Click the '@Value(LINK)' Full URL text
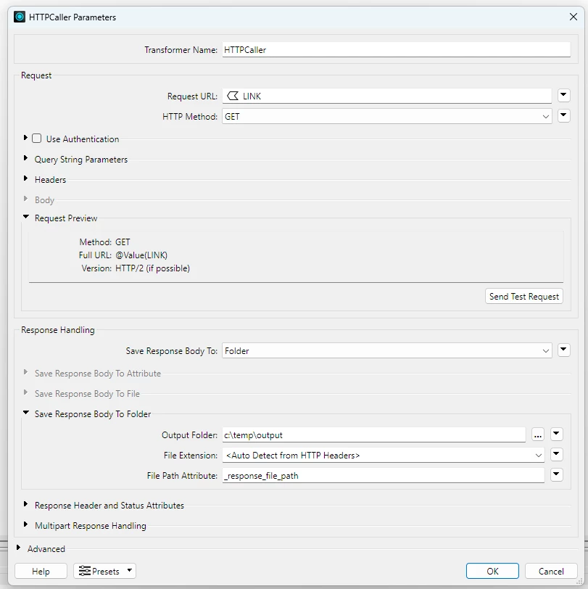588x589 pixels. click(141, 255)
